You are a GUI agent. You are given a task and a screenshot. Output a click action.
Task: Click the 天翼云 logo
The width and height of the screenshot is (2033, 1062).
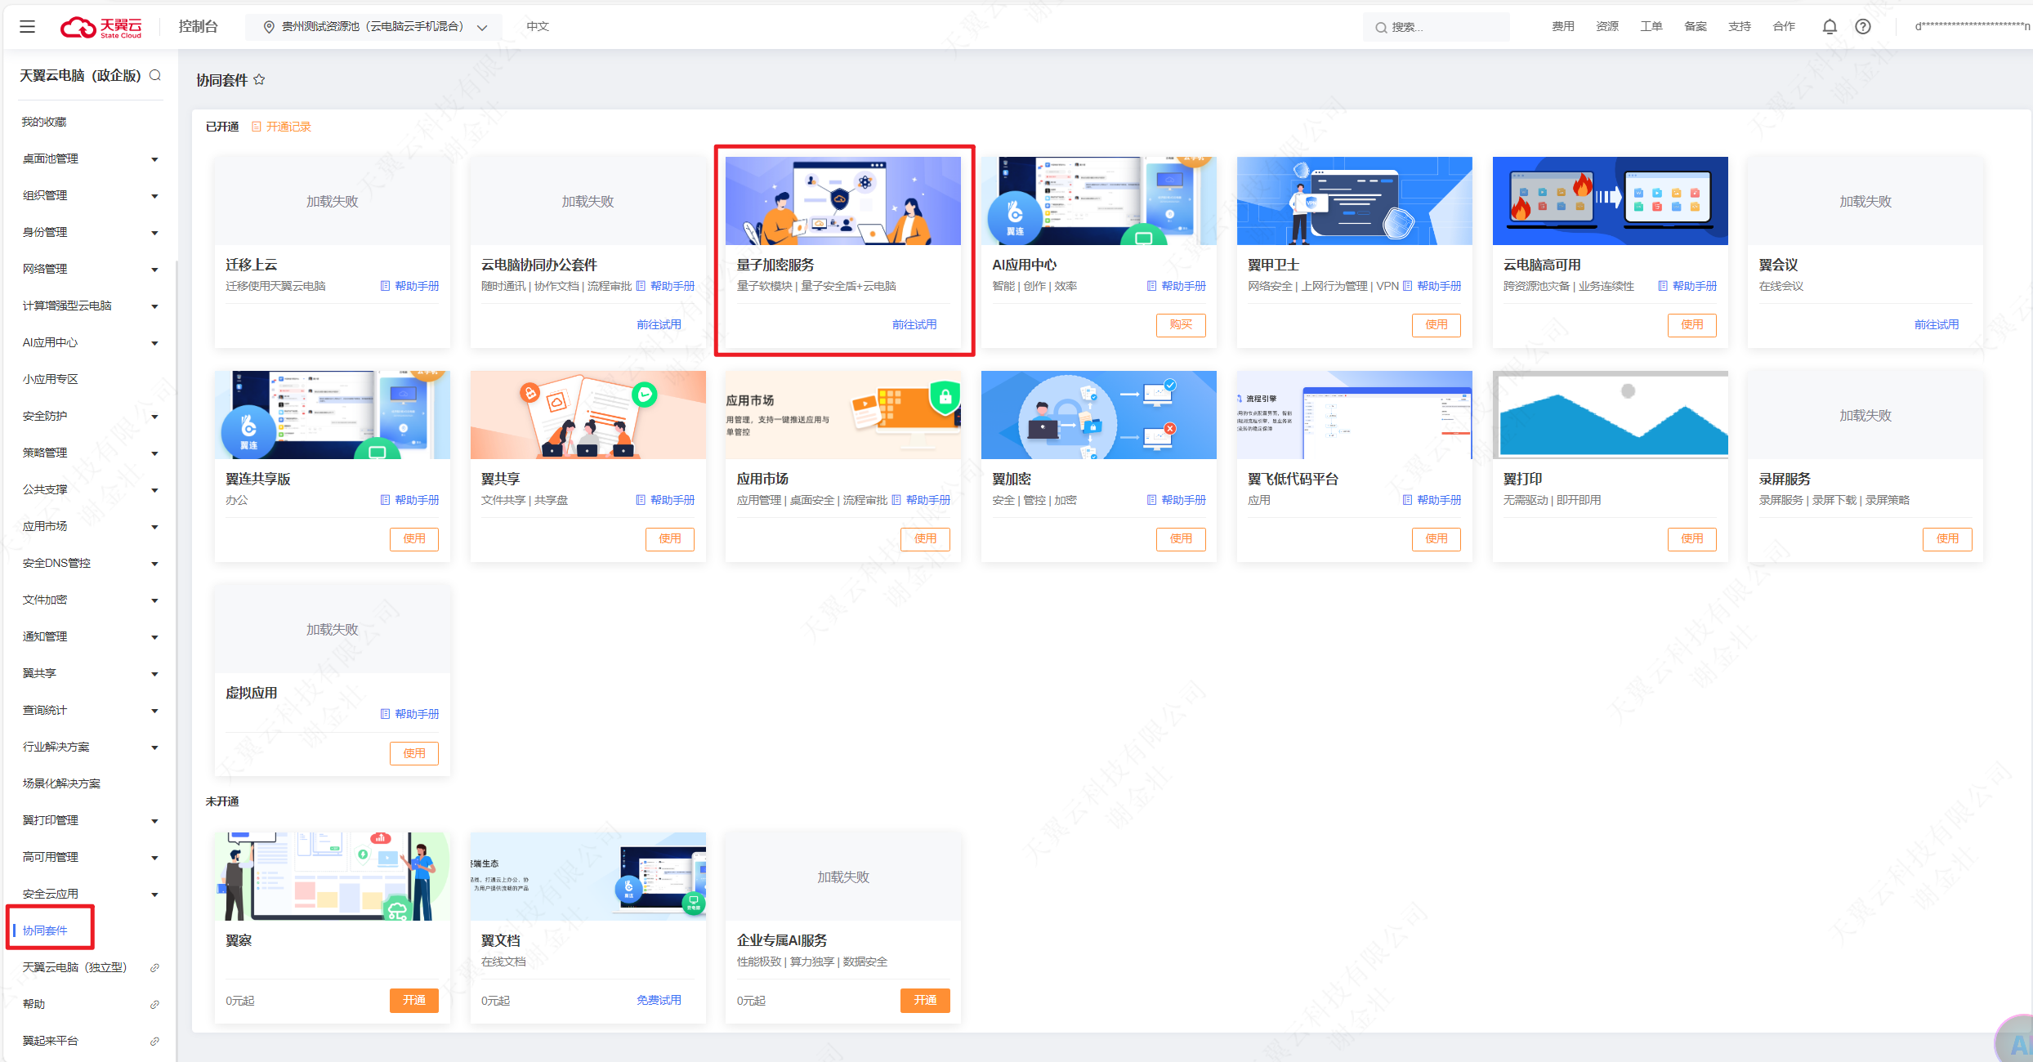point(101,27)
